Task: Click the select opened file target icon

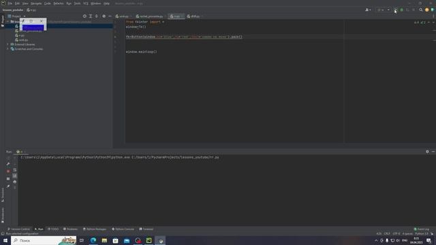Action: [x=84, y=16]
